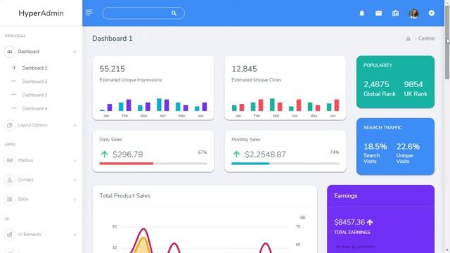Open the Mailbox menu label

coord(25,160)
